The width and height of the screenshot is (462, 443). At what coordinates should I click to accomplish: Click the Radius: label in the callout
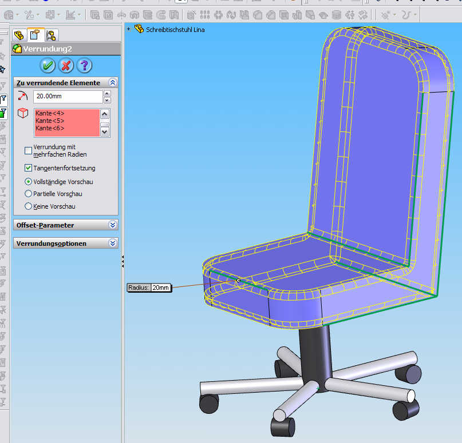click(x=139, y=288)
